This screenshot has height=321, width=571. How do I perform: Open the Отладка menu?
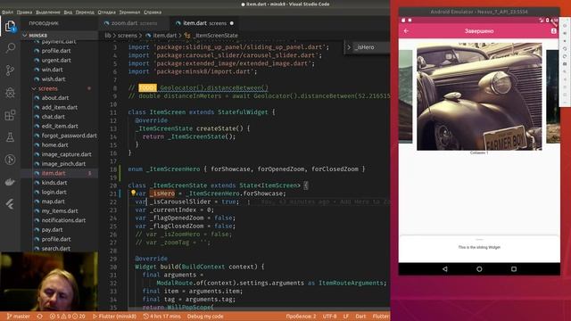(x=107, y=12)
